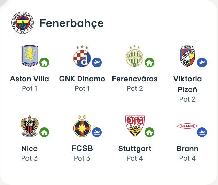Click the Brann club crest
The height and width of the screenshot is (185, 218).
187,126
